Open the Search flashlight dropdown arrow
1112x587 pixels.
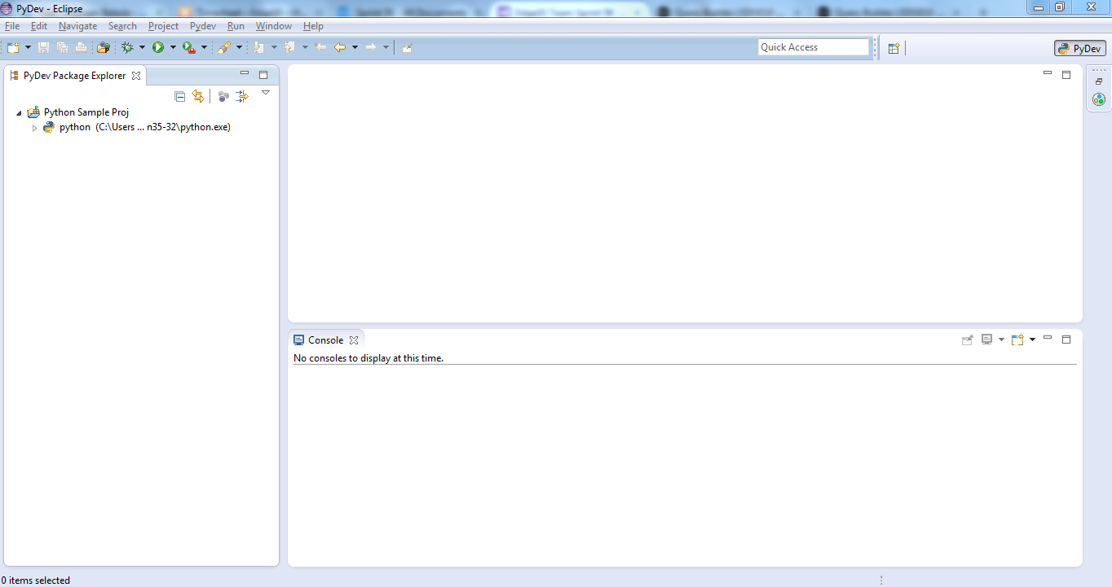240,48
